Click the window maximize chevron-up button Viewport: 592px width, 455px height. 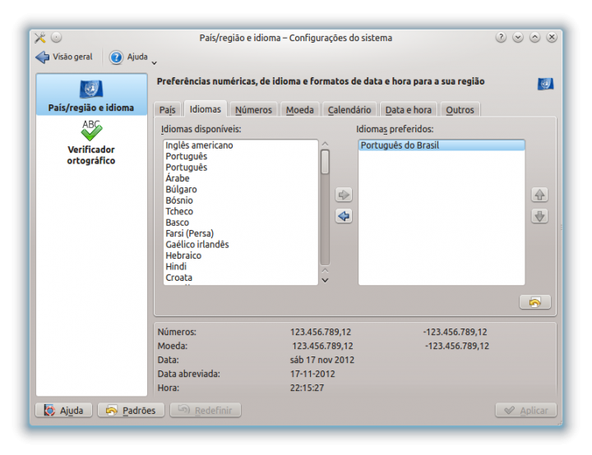535,37
